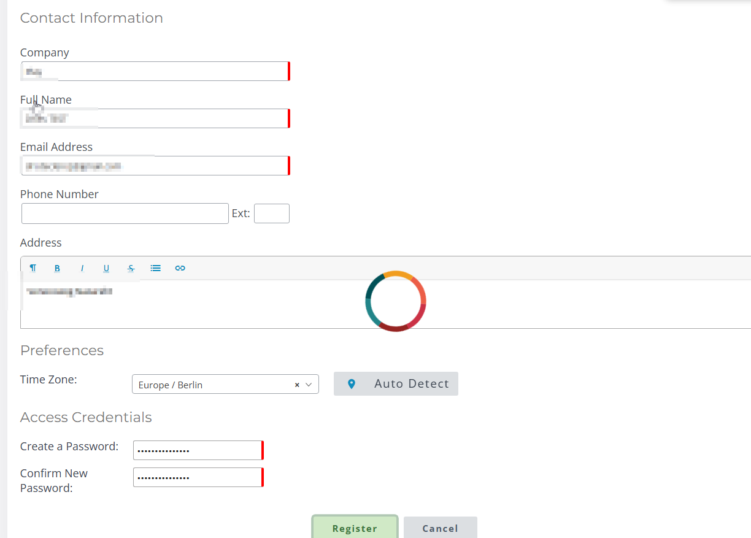Toggle strikethrough formatting in Address editor
This screenshot has width=751, height=538.
(x=131, y=268)
